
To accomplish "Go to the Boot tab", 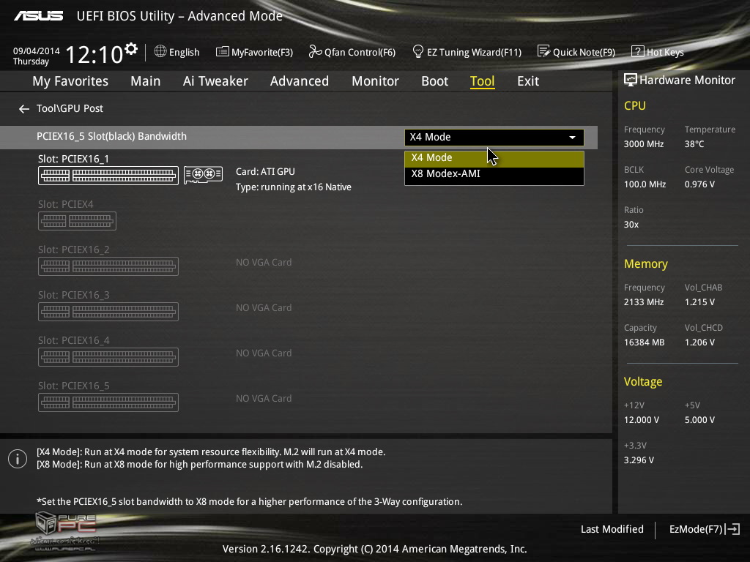I will coord(434,81).
